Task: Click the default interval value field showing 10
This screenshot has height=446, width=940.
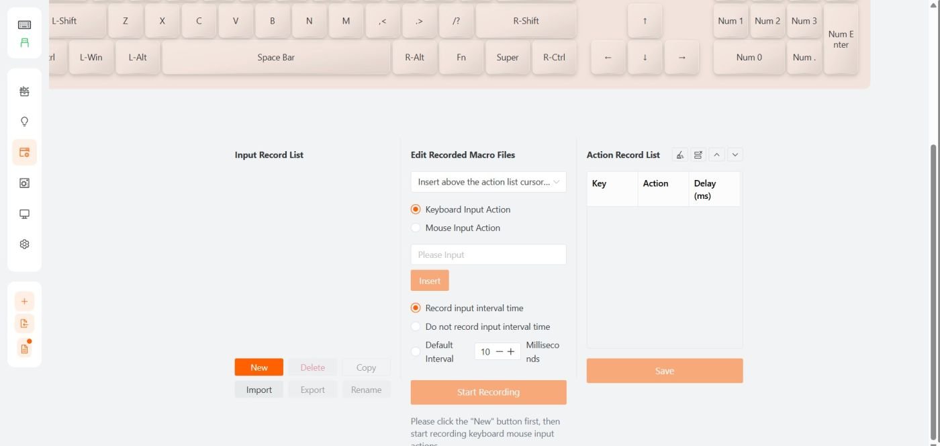Action: pos(485,351)
